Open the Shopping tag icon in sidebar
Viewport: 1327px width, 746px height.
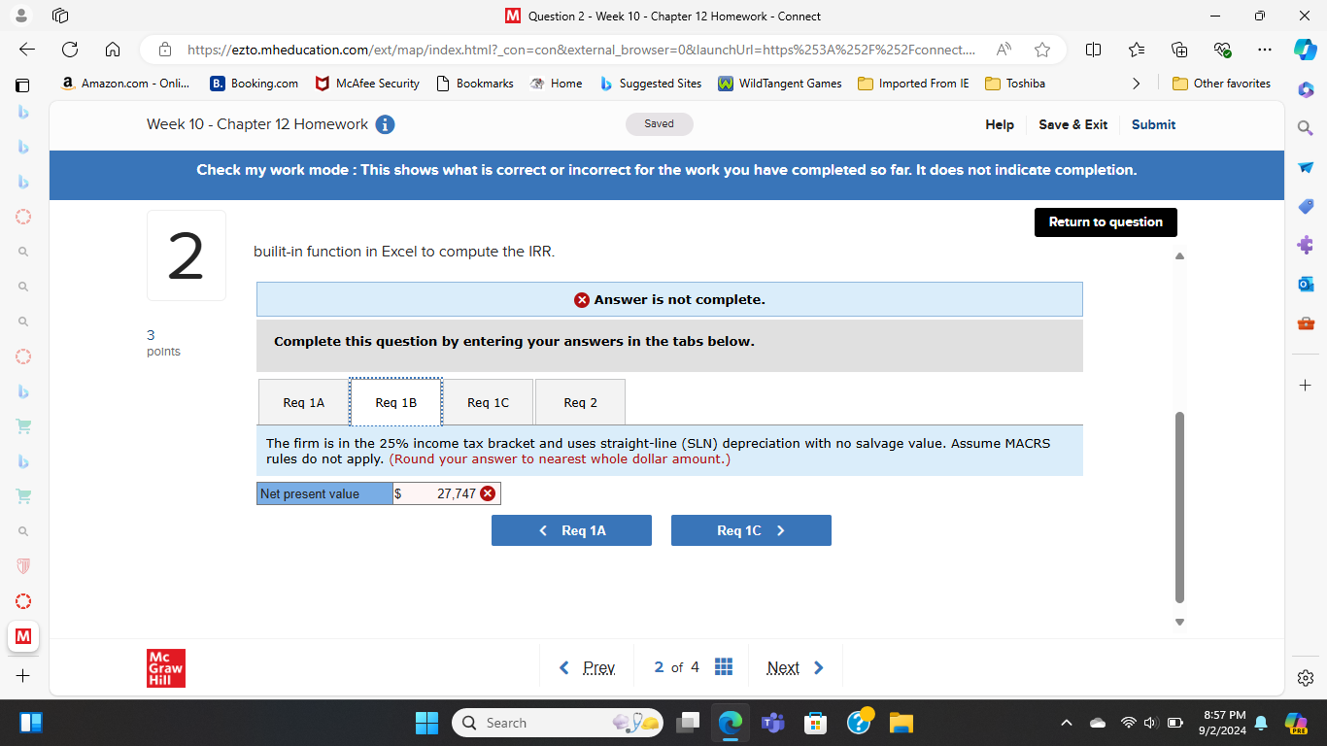1306,206
